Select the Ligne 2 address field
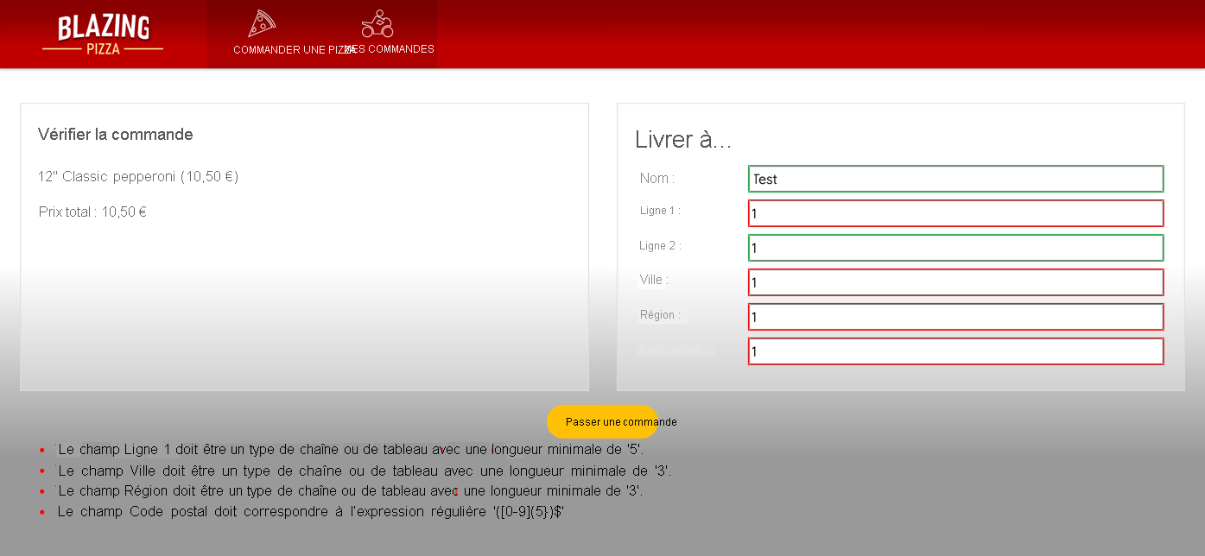The width and height of the screenshot is (1205, 556). [955, 247]
